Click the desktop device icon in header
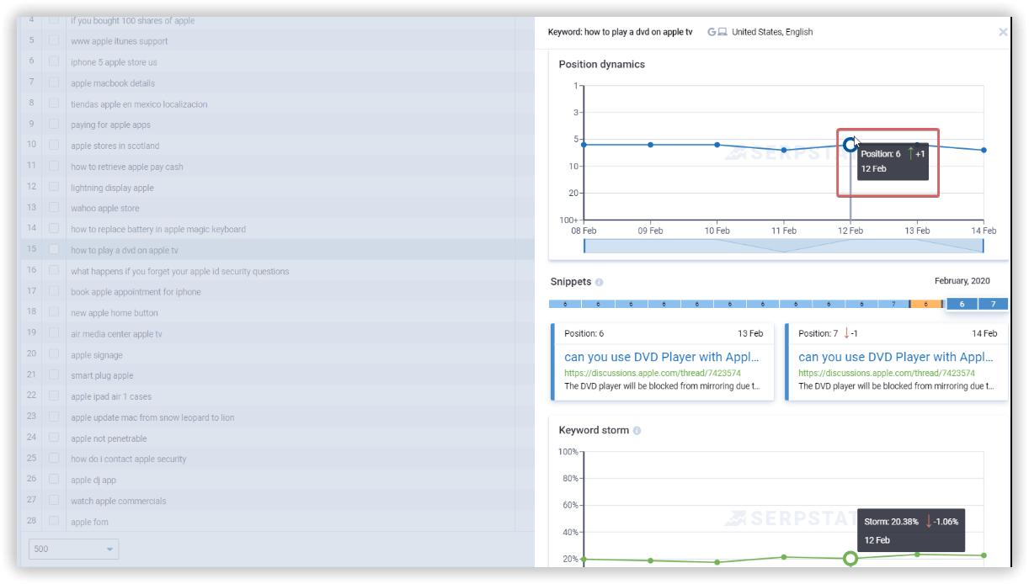This screenshot has height=584, width=1029. [x=722, y=32]
